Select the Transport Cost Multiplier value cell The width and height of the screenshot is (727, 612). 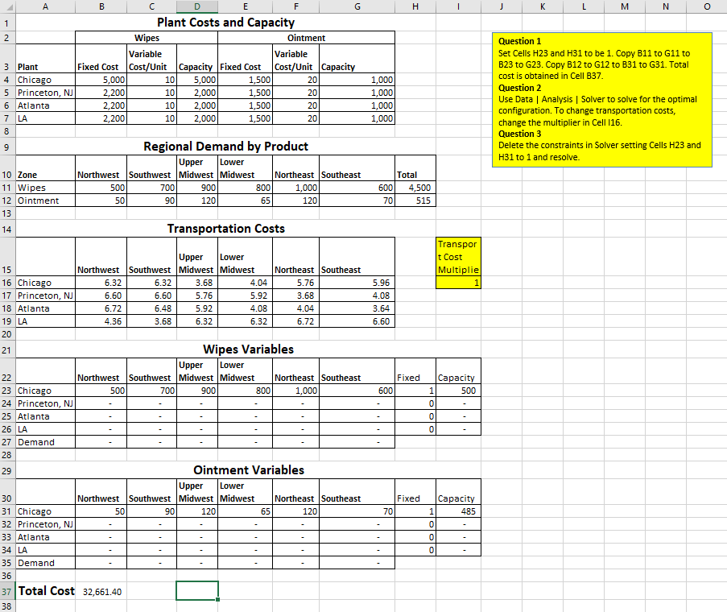click(456, 283)
